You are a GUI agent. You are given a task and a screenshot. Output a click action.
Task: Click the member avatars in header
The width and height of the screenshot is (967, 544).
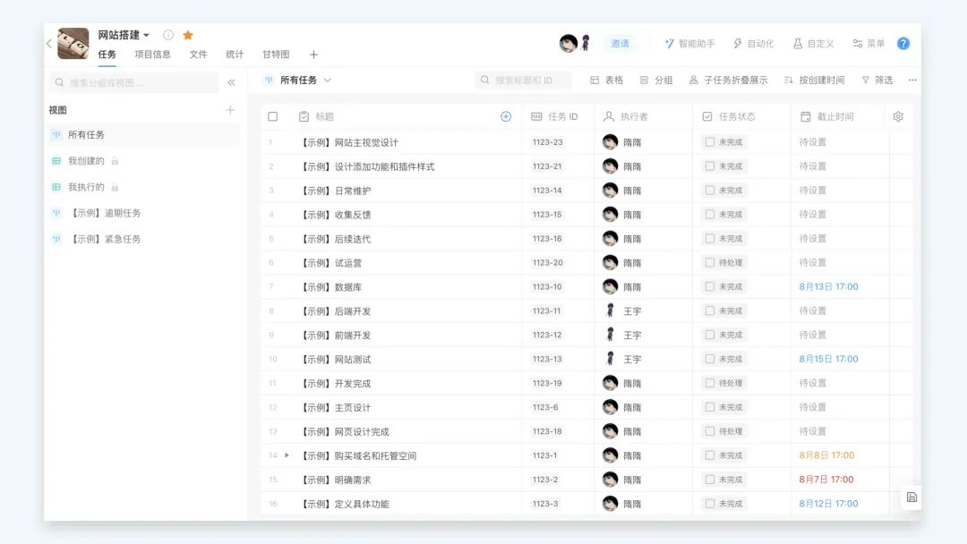point(575,43)
